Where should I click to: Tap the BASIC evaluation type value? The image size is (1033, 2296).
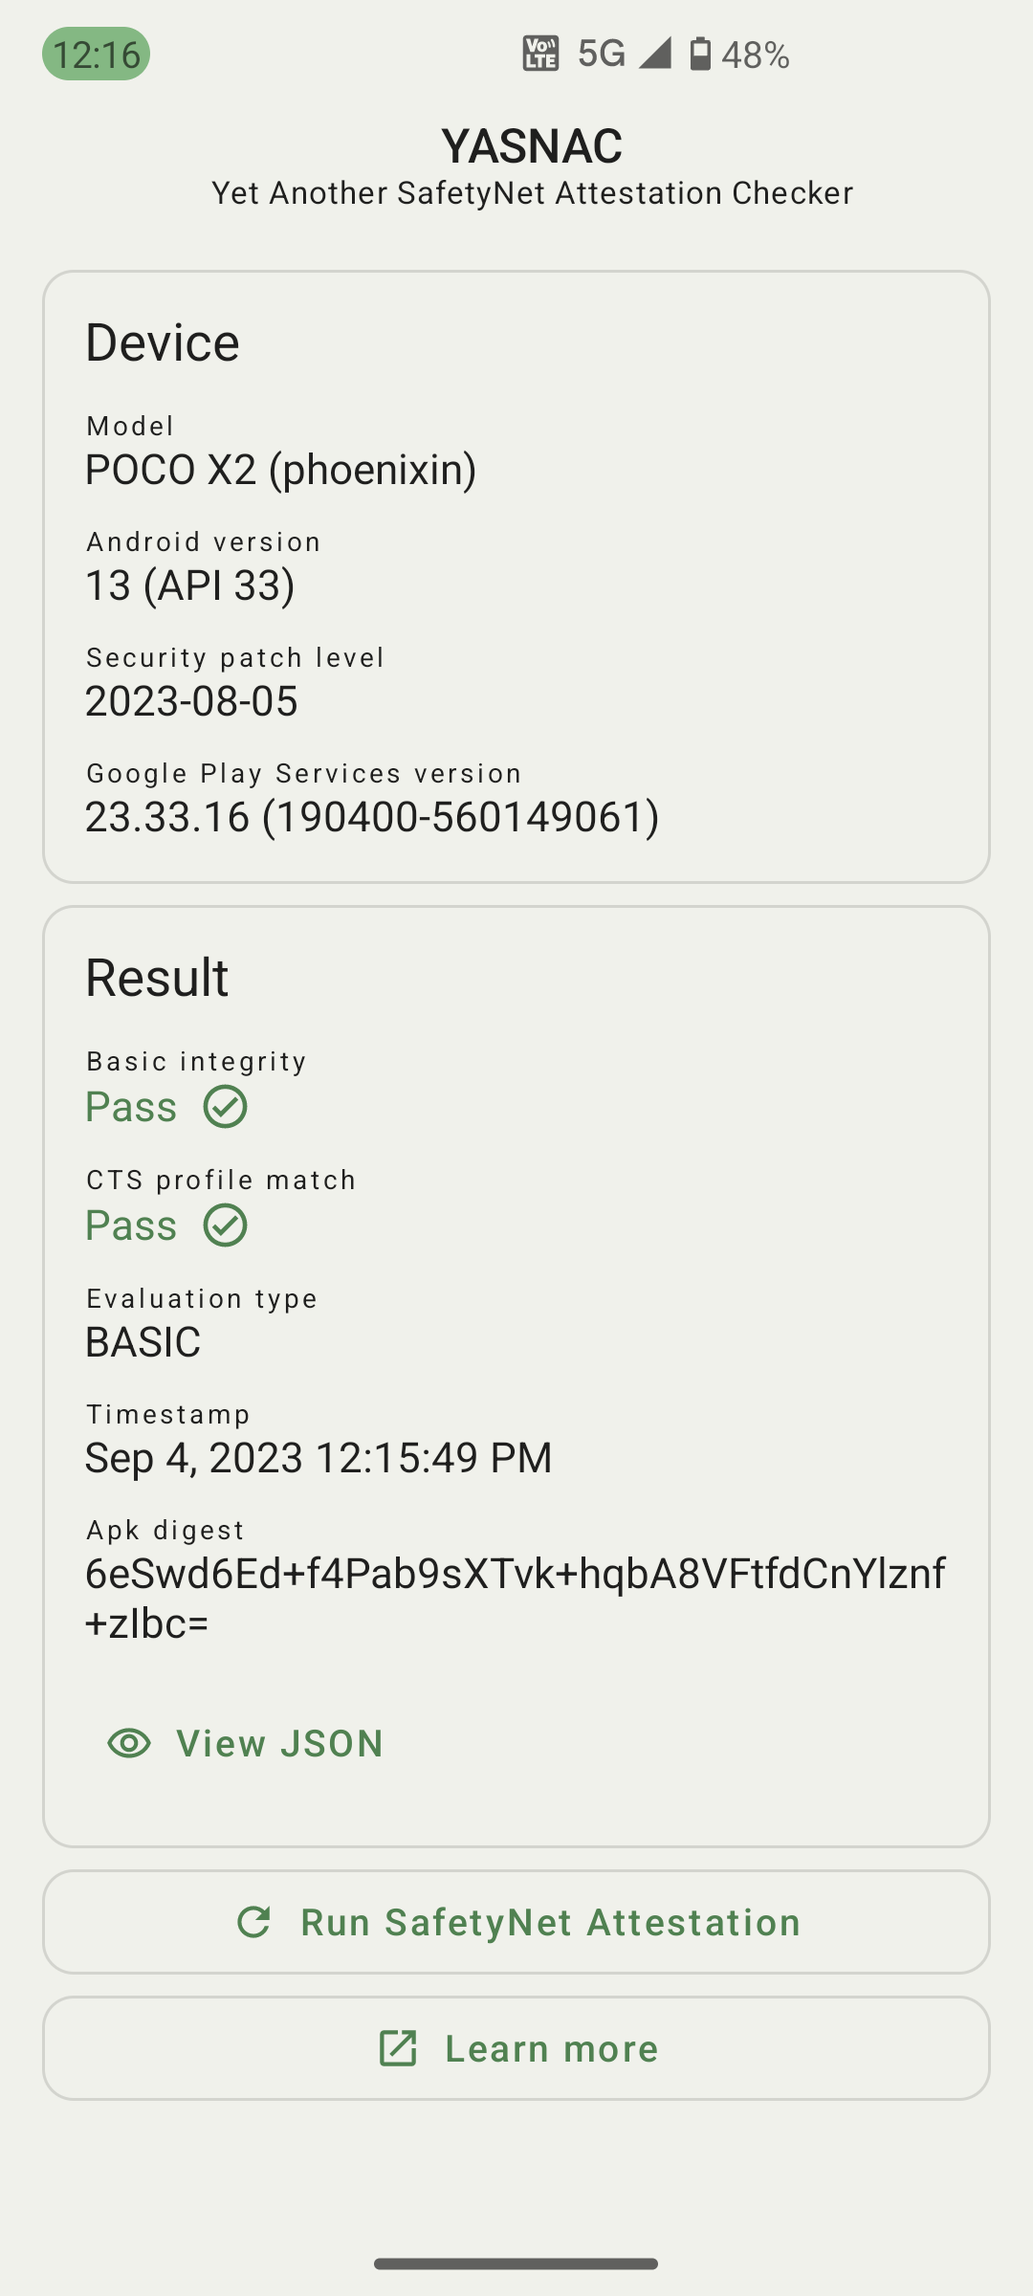[143, 1342]
